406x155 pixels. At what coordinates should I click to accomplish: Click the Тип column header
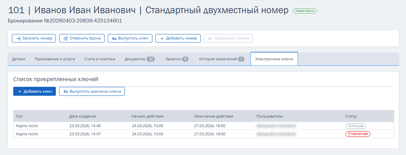tap(20, 116)
